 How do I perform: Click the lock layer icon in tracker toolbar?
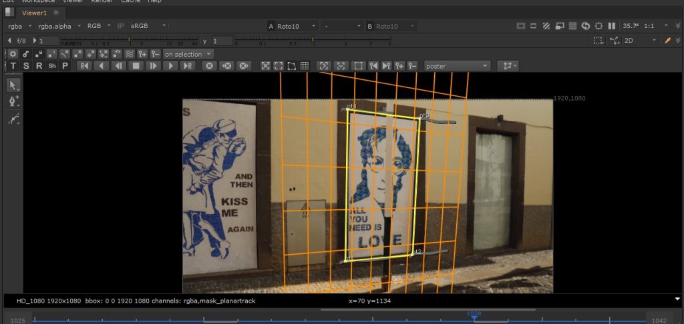pyautogui.click(x=39, y=55)
